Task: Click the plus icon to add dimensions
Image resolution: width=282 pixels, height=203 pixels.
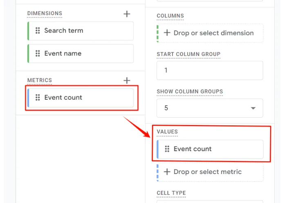Action: coord(127,14)
